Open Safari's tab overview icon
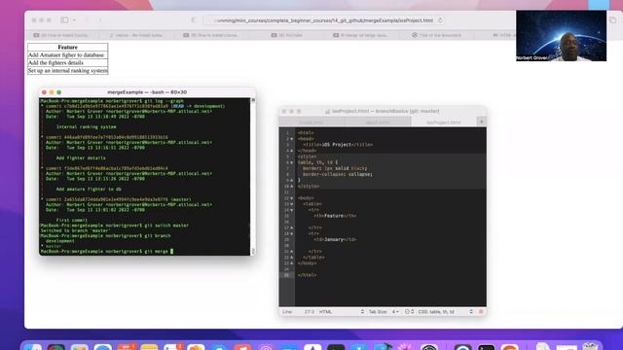 pos(612,19)
